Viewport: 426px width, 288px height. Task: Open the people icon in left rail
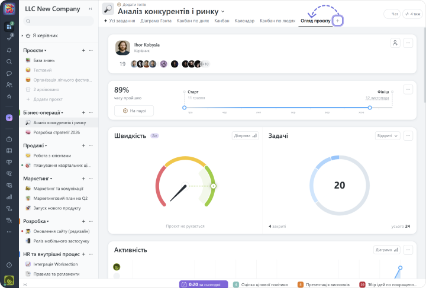pos(9,85)
